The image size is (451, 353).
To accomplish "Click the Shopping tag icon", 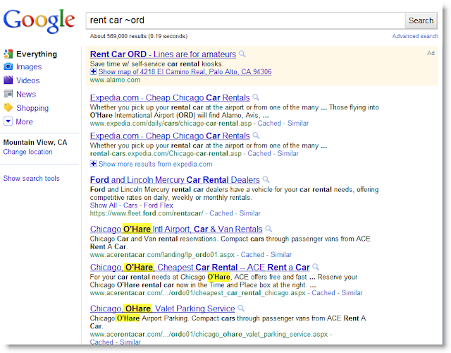I will coord(8,107).
